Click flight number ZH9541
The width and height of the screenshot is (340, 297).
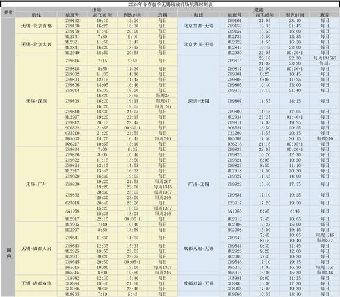pos(72,238)
